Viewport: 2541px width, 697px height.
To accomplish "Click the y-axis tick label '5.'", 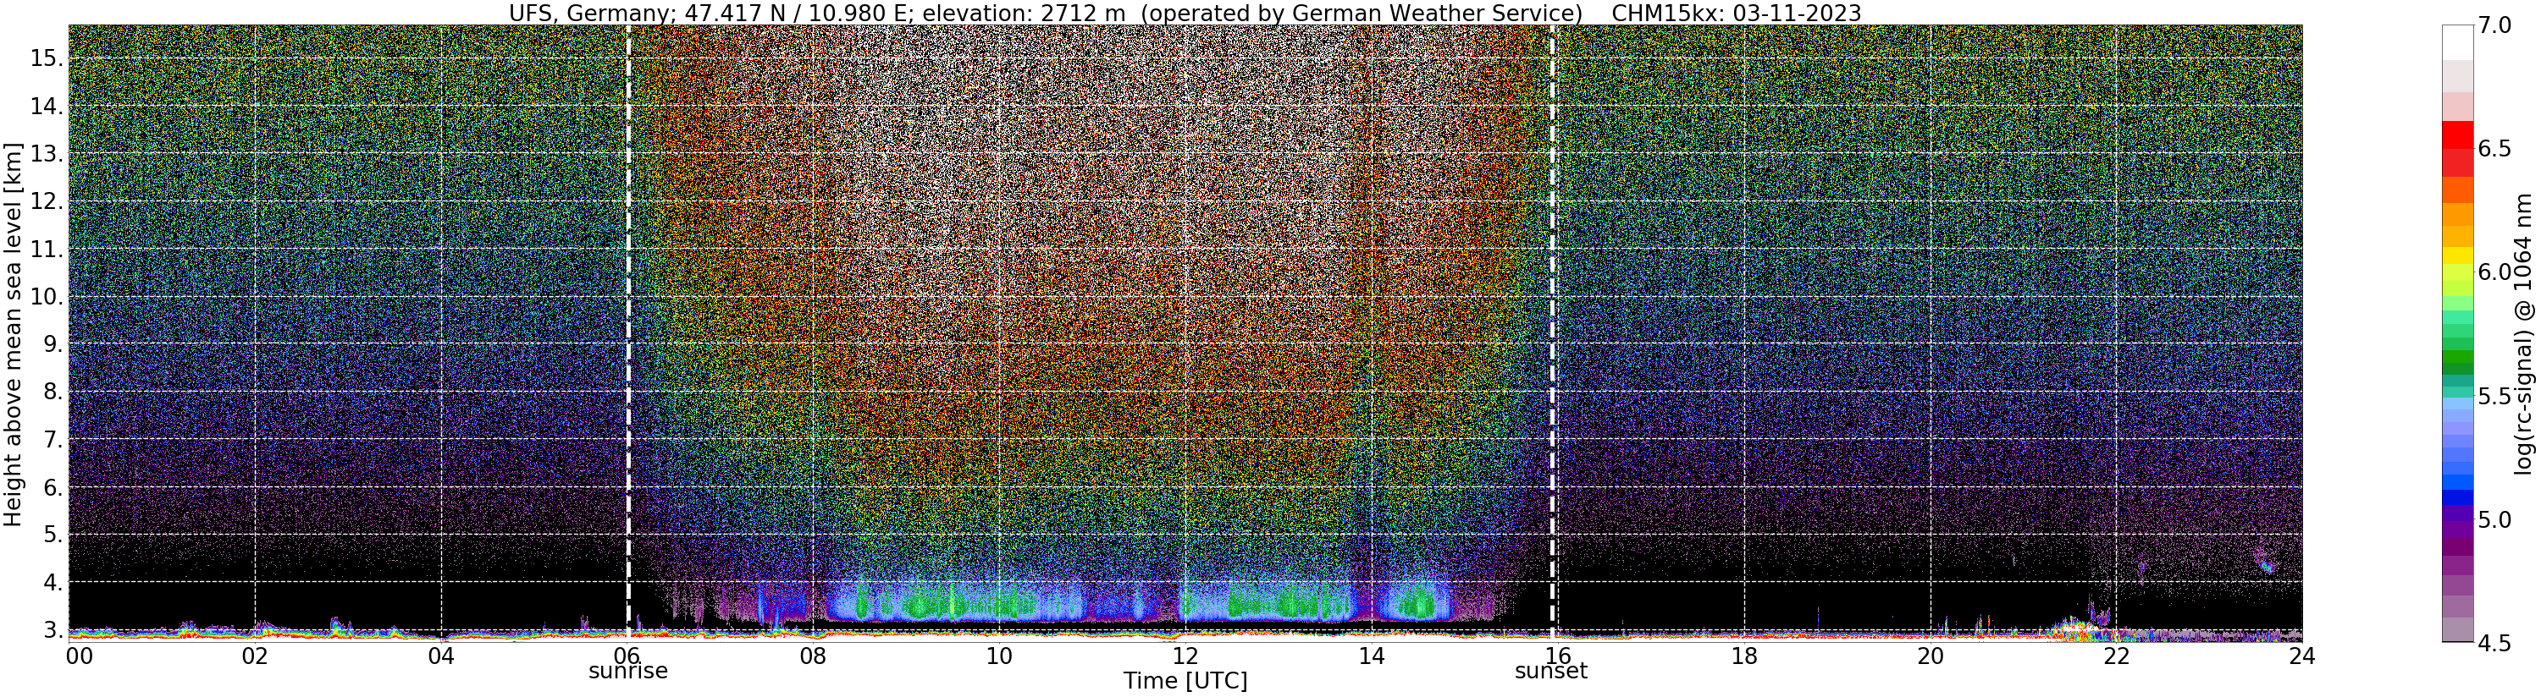I will [52, 535].
